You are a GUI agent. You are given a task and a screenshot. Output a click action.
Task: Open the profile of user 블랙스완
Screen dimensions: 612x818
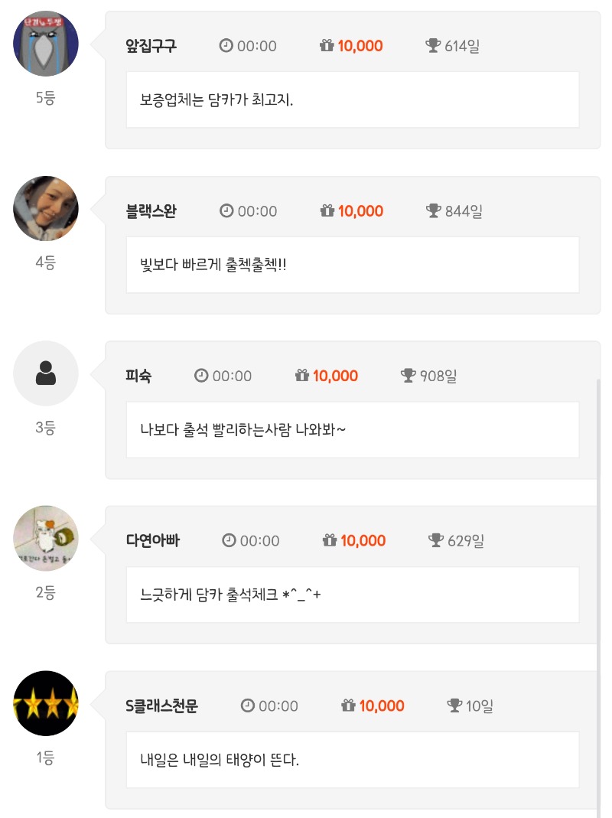(151, 211)
